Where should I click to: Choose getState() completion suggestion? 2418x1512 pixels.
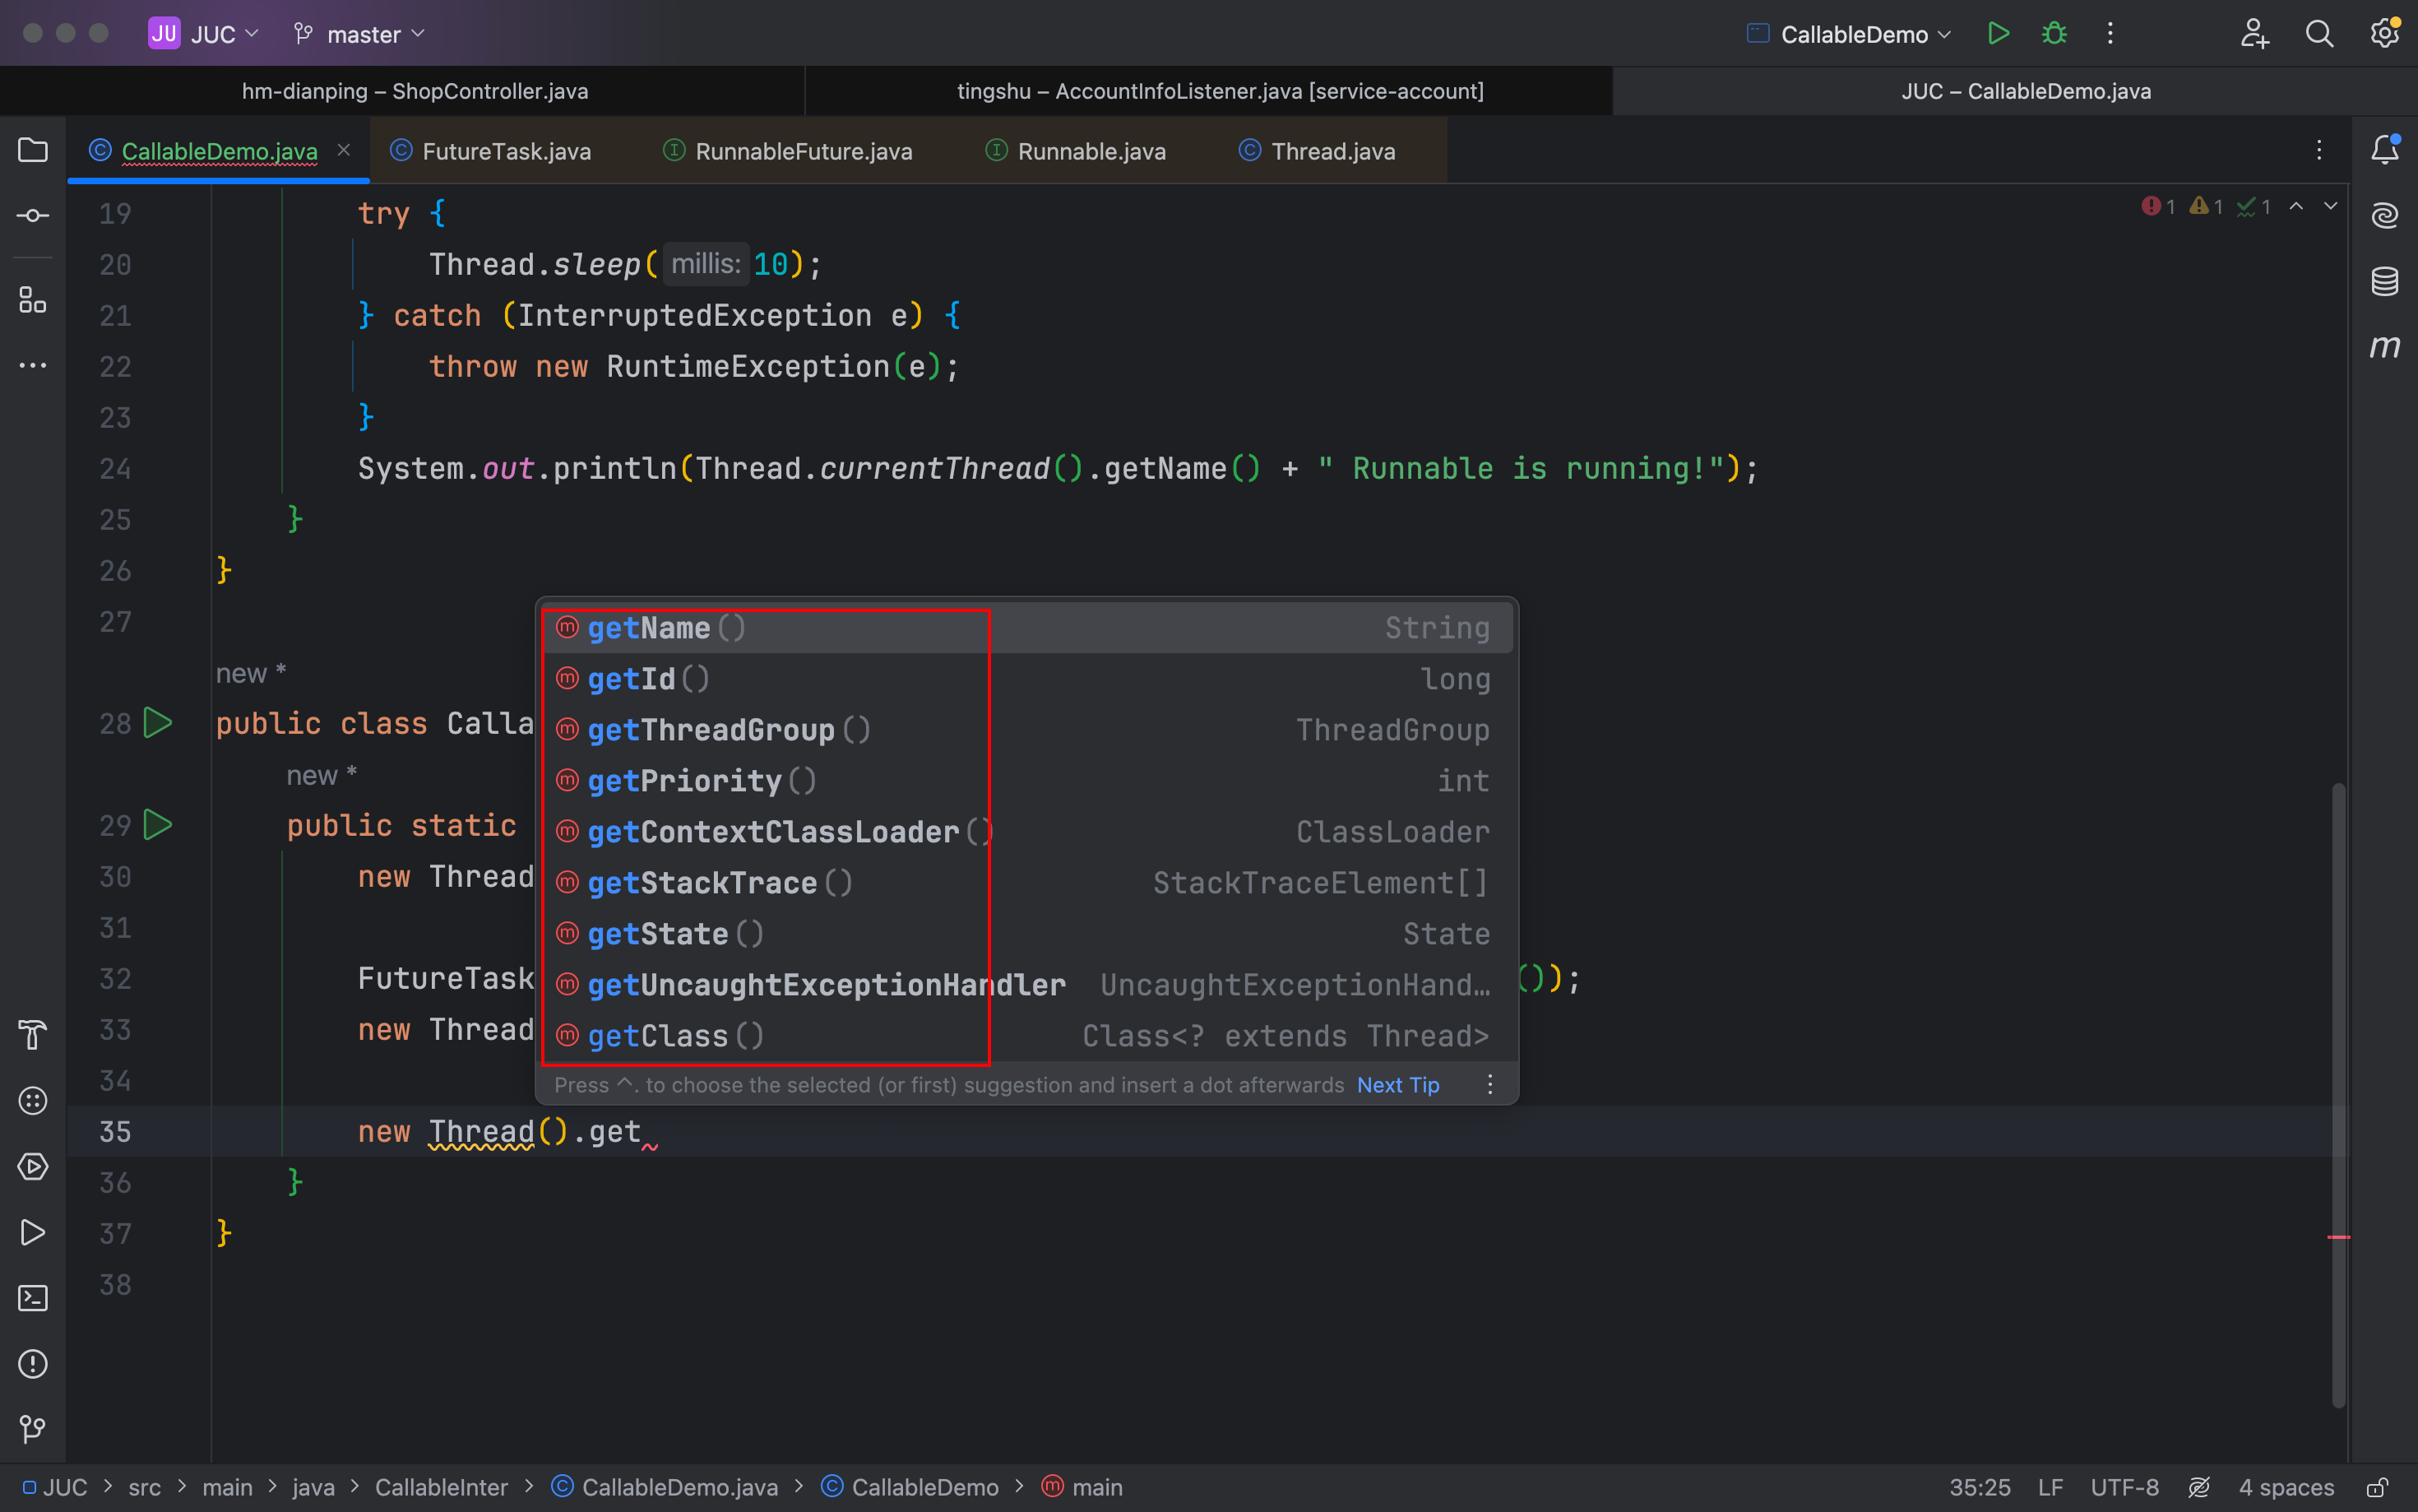tap(1026, 934)
